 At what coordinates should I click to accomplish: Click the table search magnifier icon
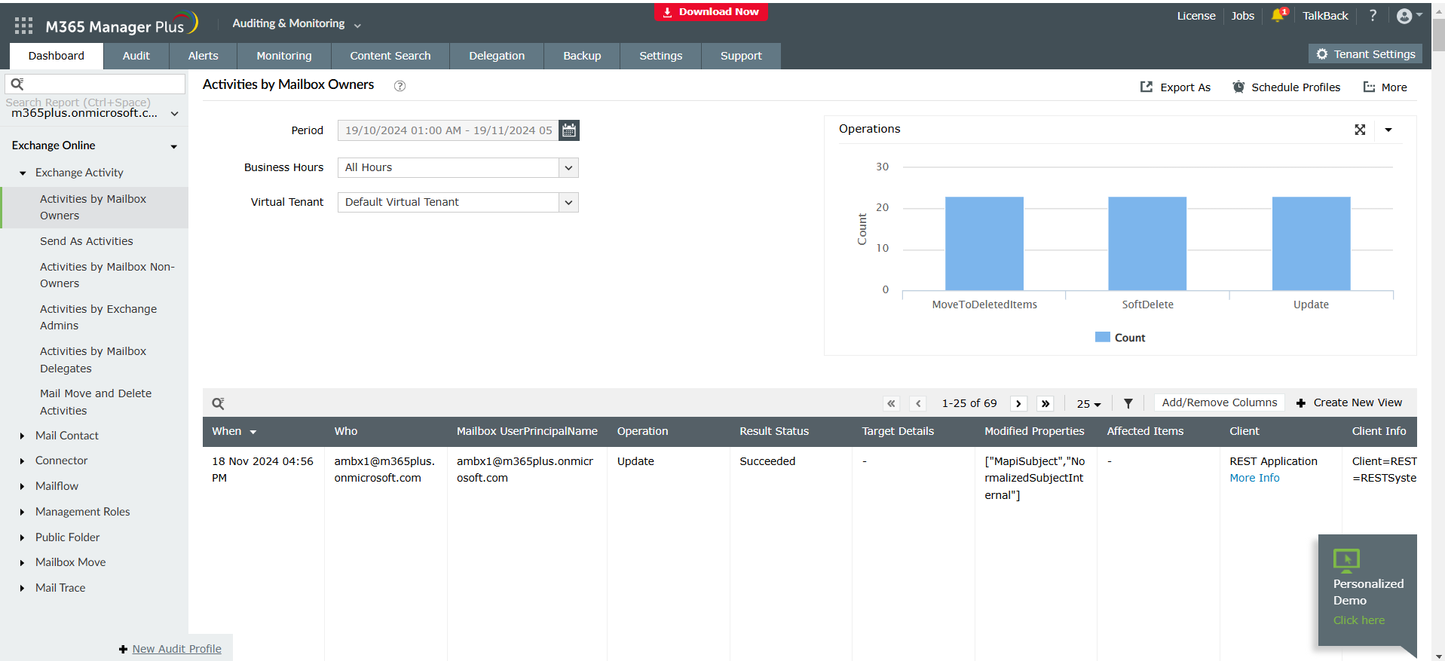[218, 404]
